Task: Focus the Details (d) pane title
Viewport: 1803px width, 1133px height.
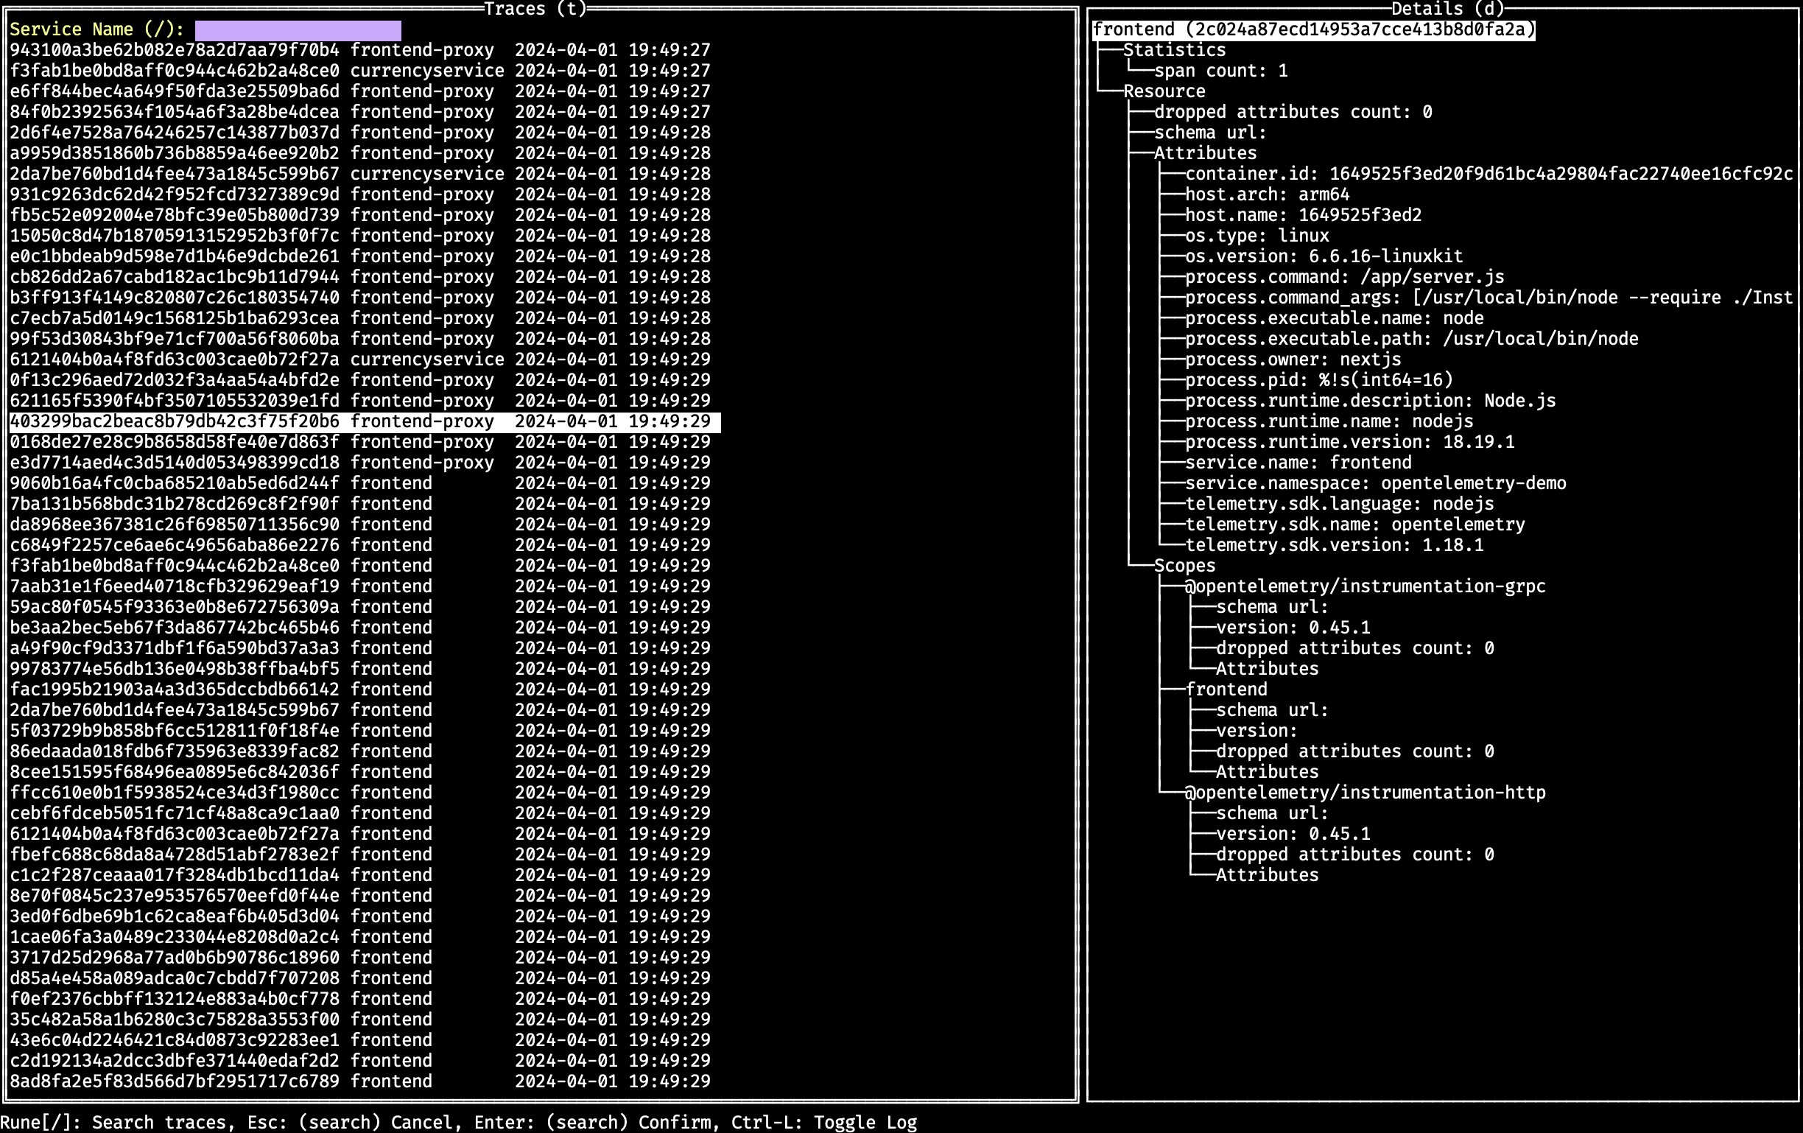Action: (x=1447, y=9)
